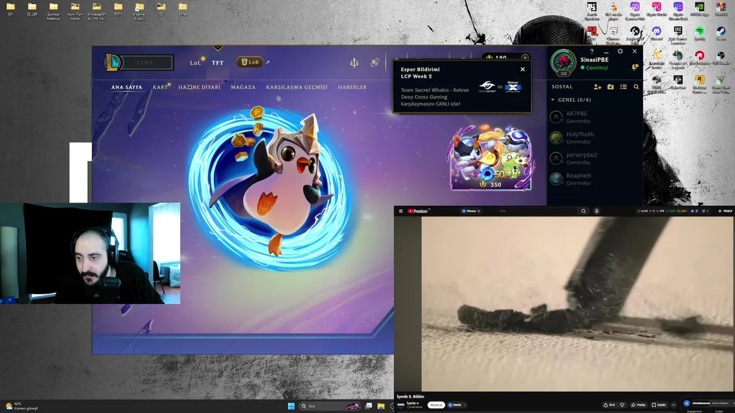This screenshot has height=413, width=735.
Task: Open the League client help question mark
Action: (x=592, y=52)
